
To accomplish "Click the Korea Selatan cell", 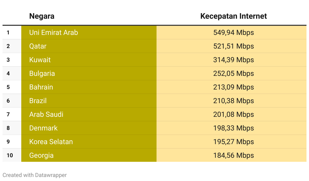I will tap(89, 142).
